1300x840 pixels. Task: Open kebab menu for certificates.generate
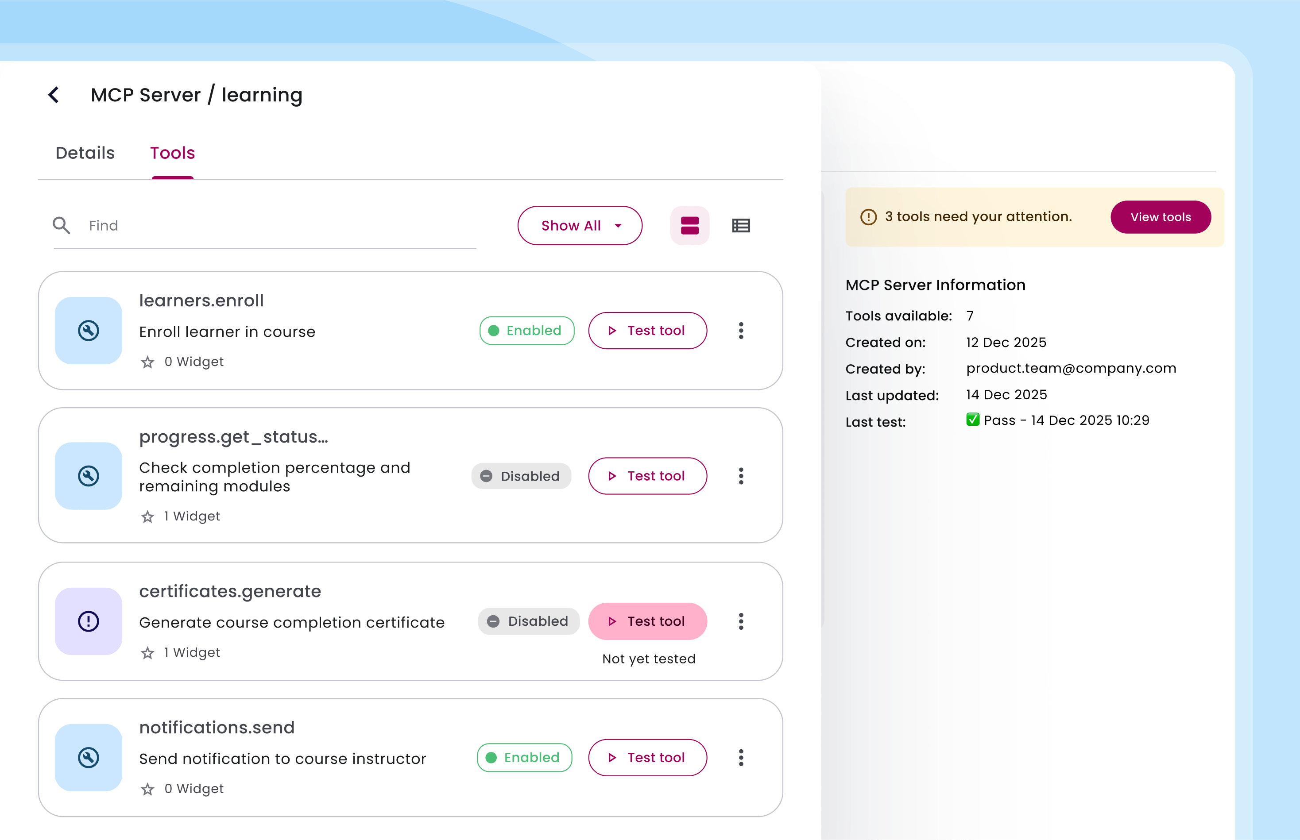point(741,621)
